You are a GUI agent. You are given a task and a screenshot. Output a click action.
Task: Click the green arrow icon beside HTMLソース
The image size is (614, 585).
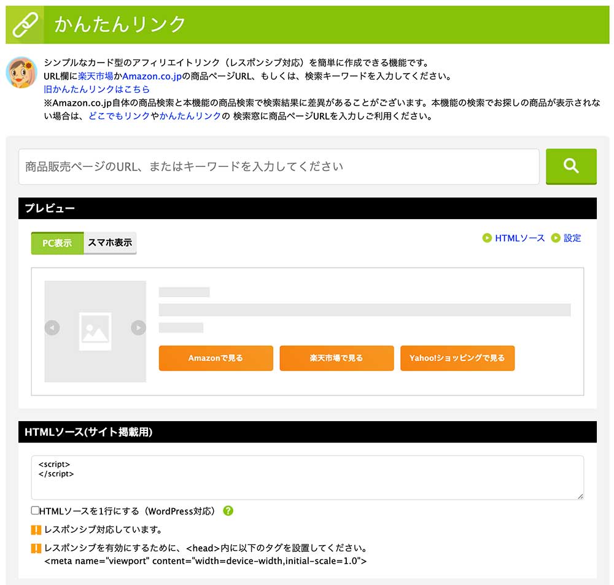tap(486, 238)
